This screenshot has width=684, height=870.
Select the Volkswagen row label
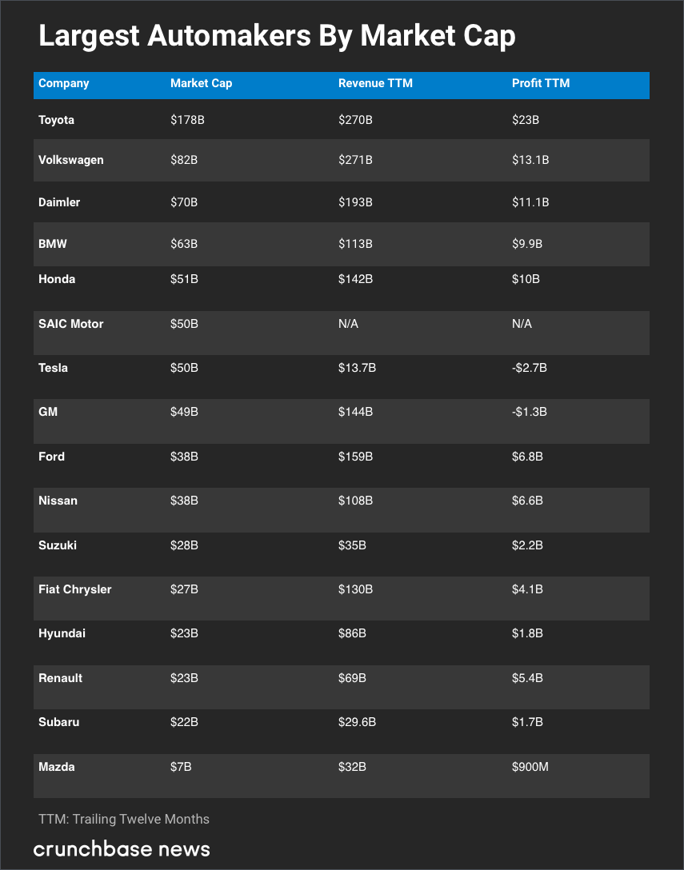[x=71, y=160]
